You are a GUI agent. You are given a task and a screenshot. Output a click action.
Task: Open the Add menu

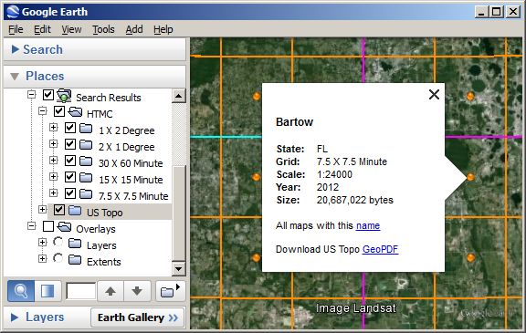[134, 29]
